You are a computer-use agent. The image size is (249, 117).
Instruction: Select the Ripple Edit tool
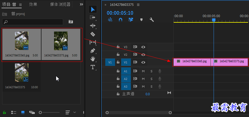[x=92, y=26]
